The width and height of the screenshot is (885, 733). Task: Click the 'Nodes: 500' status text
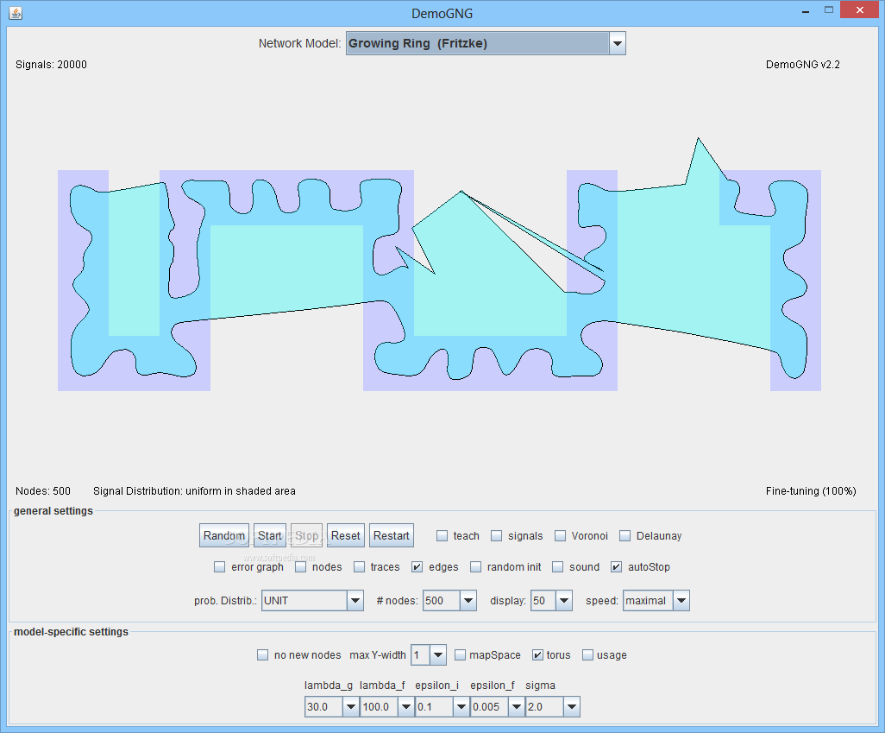point(43,491)
